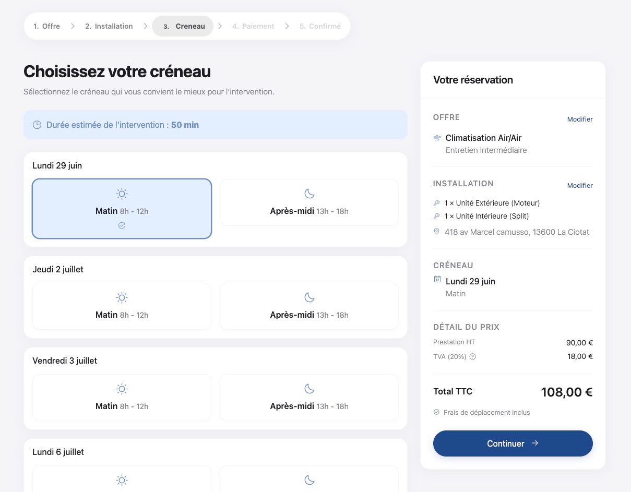Screen dimensions: 631x492
Task: Click the Prestation HT value 90,00 €
Action: [x=579, y=343]
